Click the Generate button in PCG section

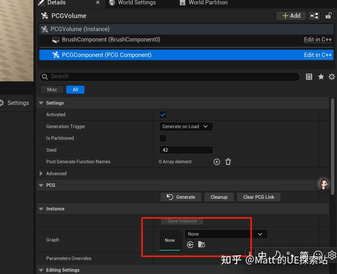[180, 197]
